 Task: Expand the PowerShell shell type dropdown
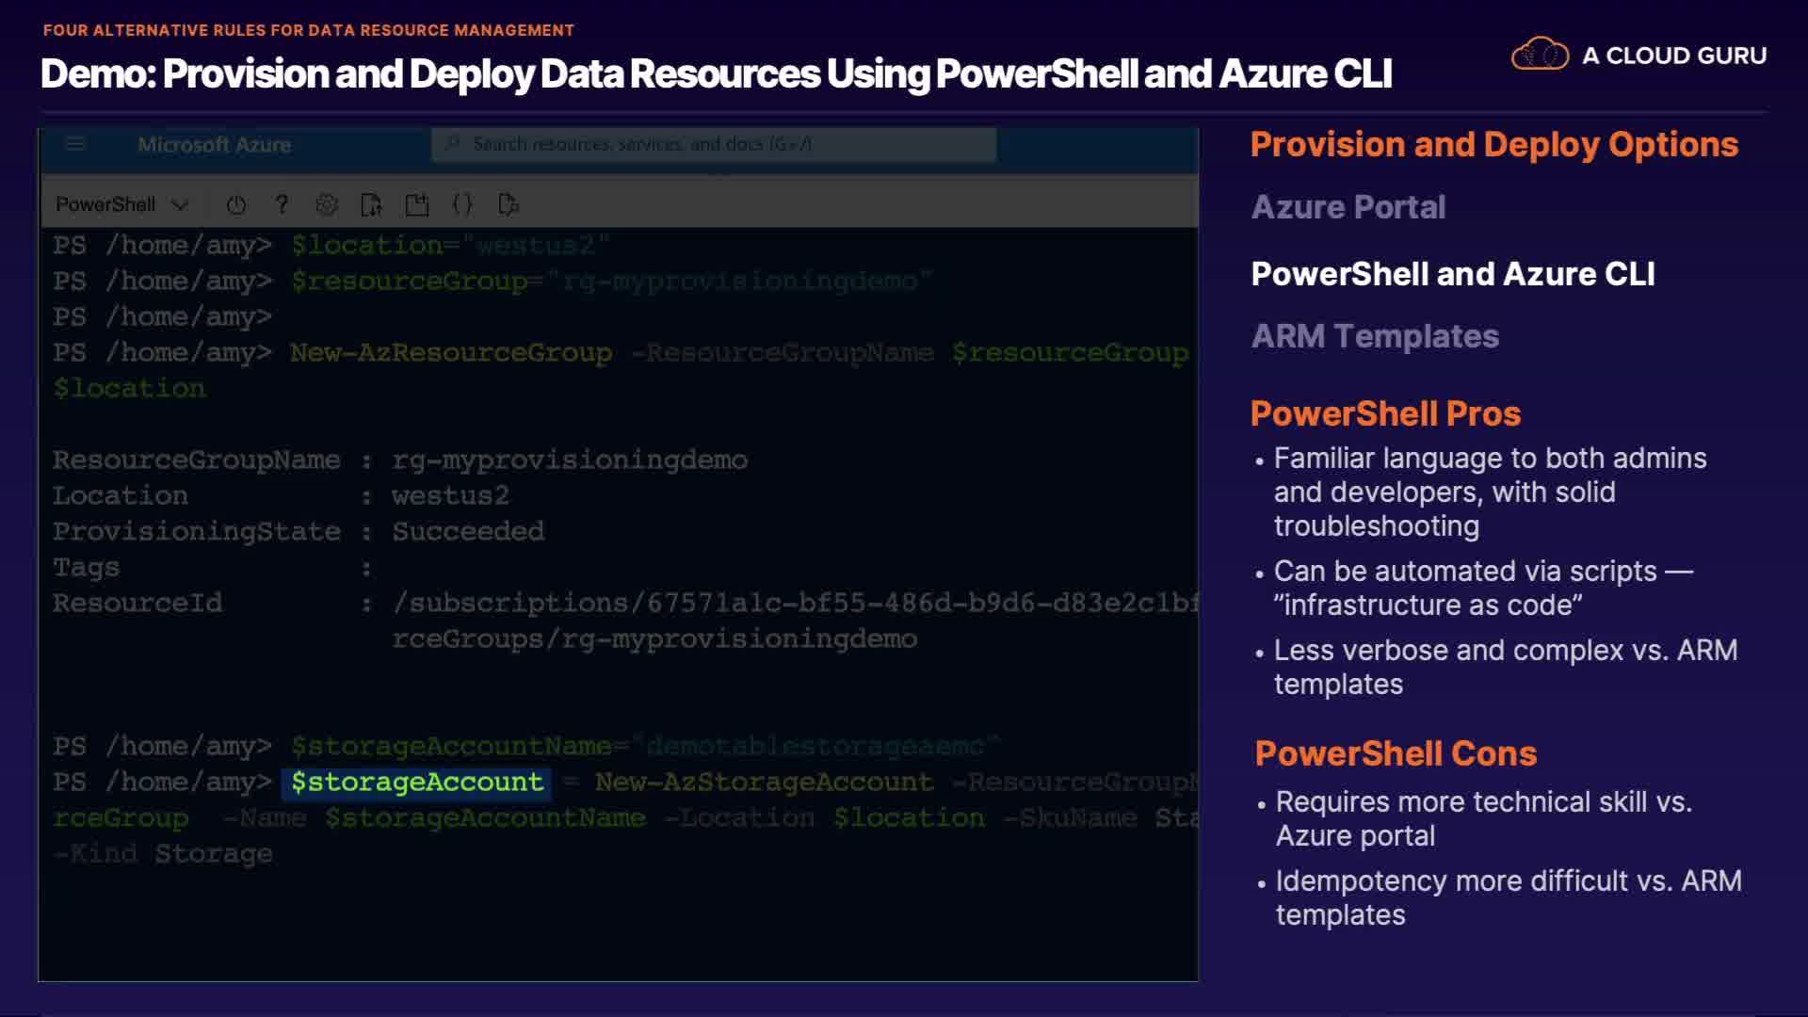pos(105,204)
